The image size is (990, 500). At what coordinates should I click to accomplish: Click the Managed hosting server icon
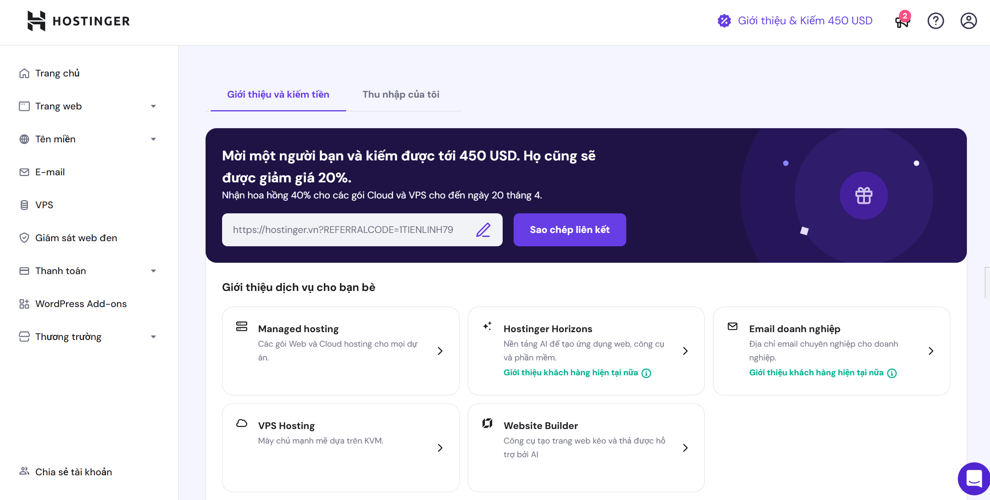pyautogui.click(x=242, y=326)
